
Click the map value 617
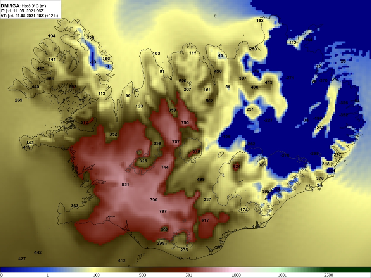(x=205, y=220)
